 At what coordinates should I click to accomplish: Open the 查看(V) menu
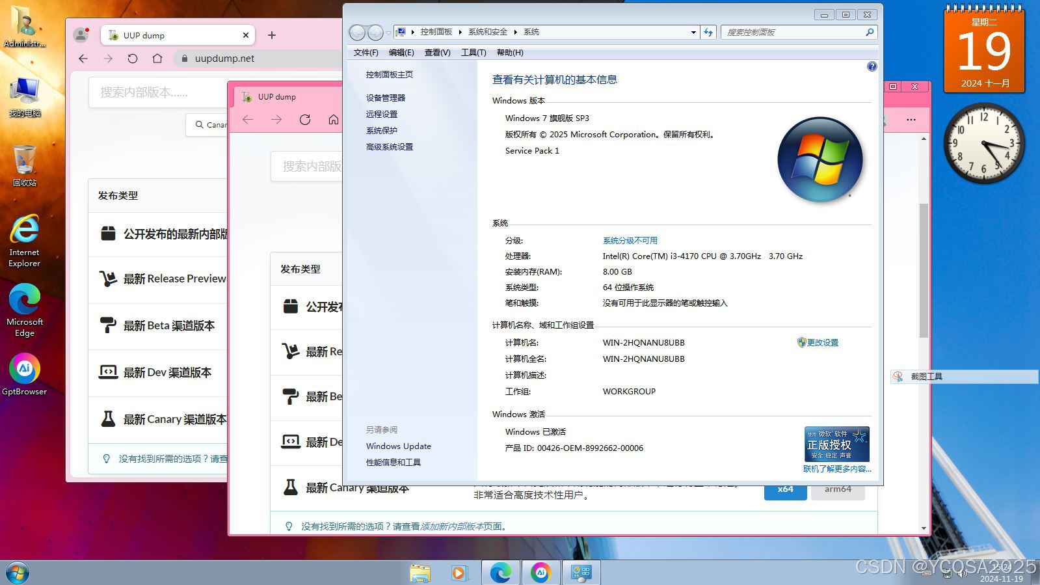tap(437, 53)
